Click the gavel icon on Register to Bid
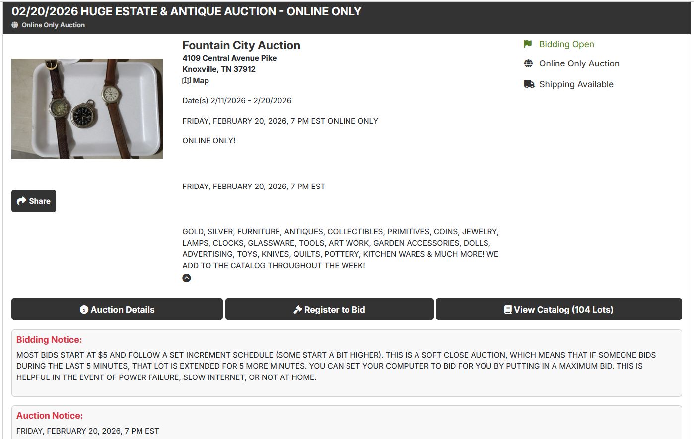The height and width of the screenshot is (439, 694). tap(298, 310)
